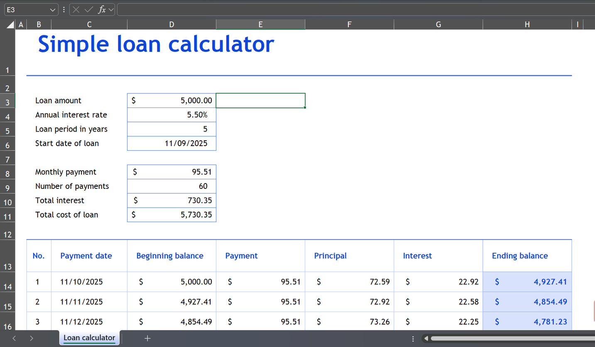Select column E header
The image size is (595, 347).
click(260, 24)
